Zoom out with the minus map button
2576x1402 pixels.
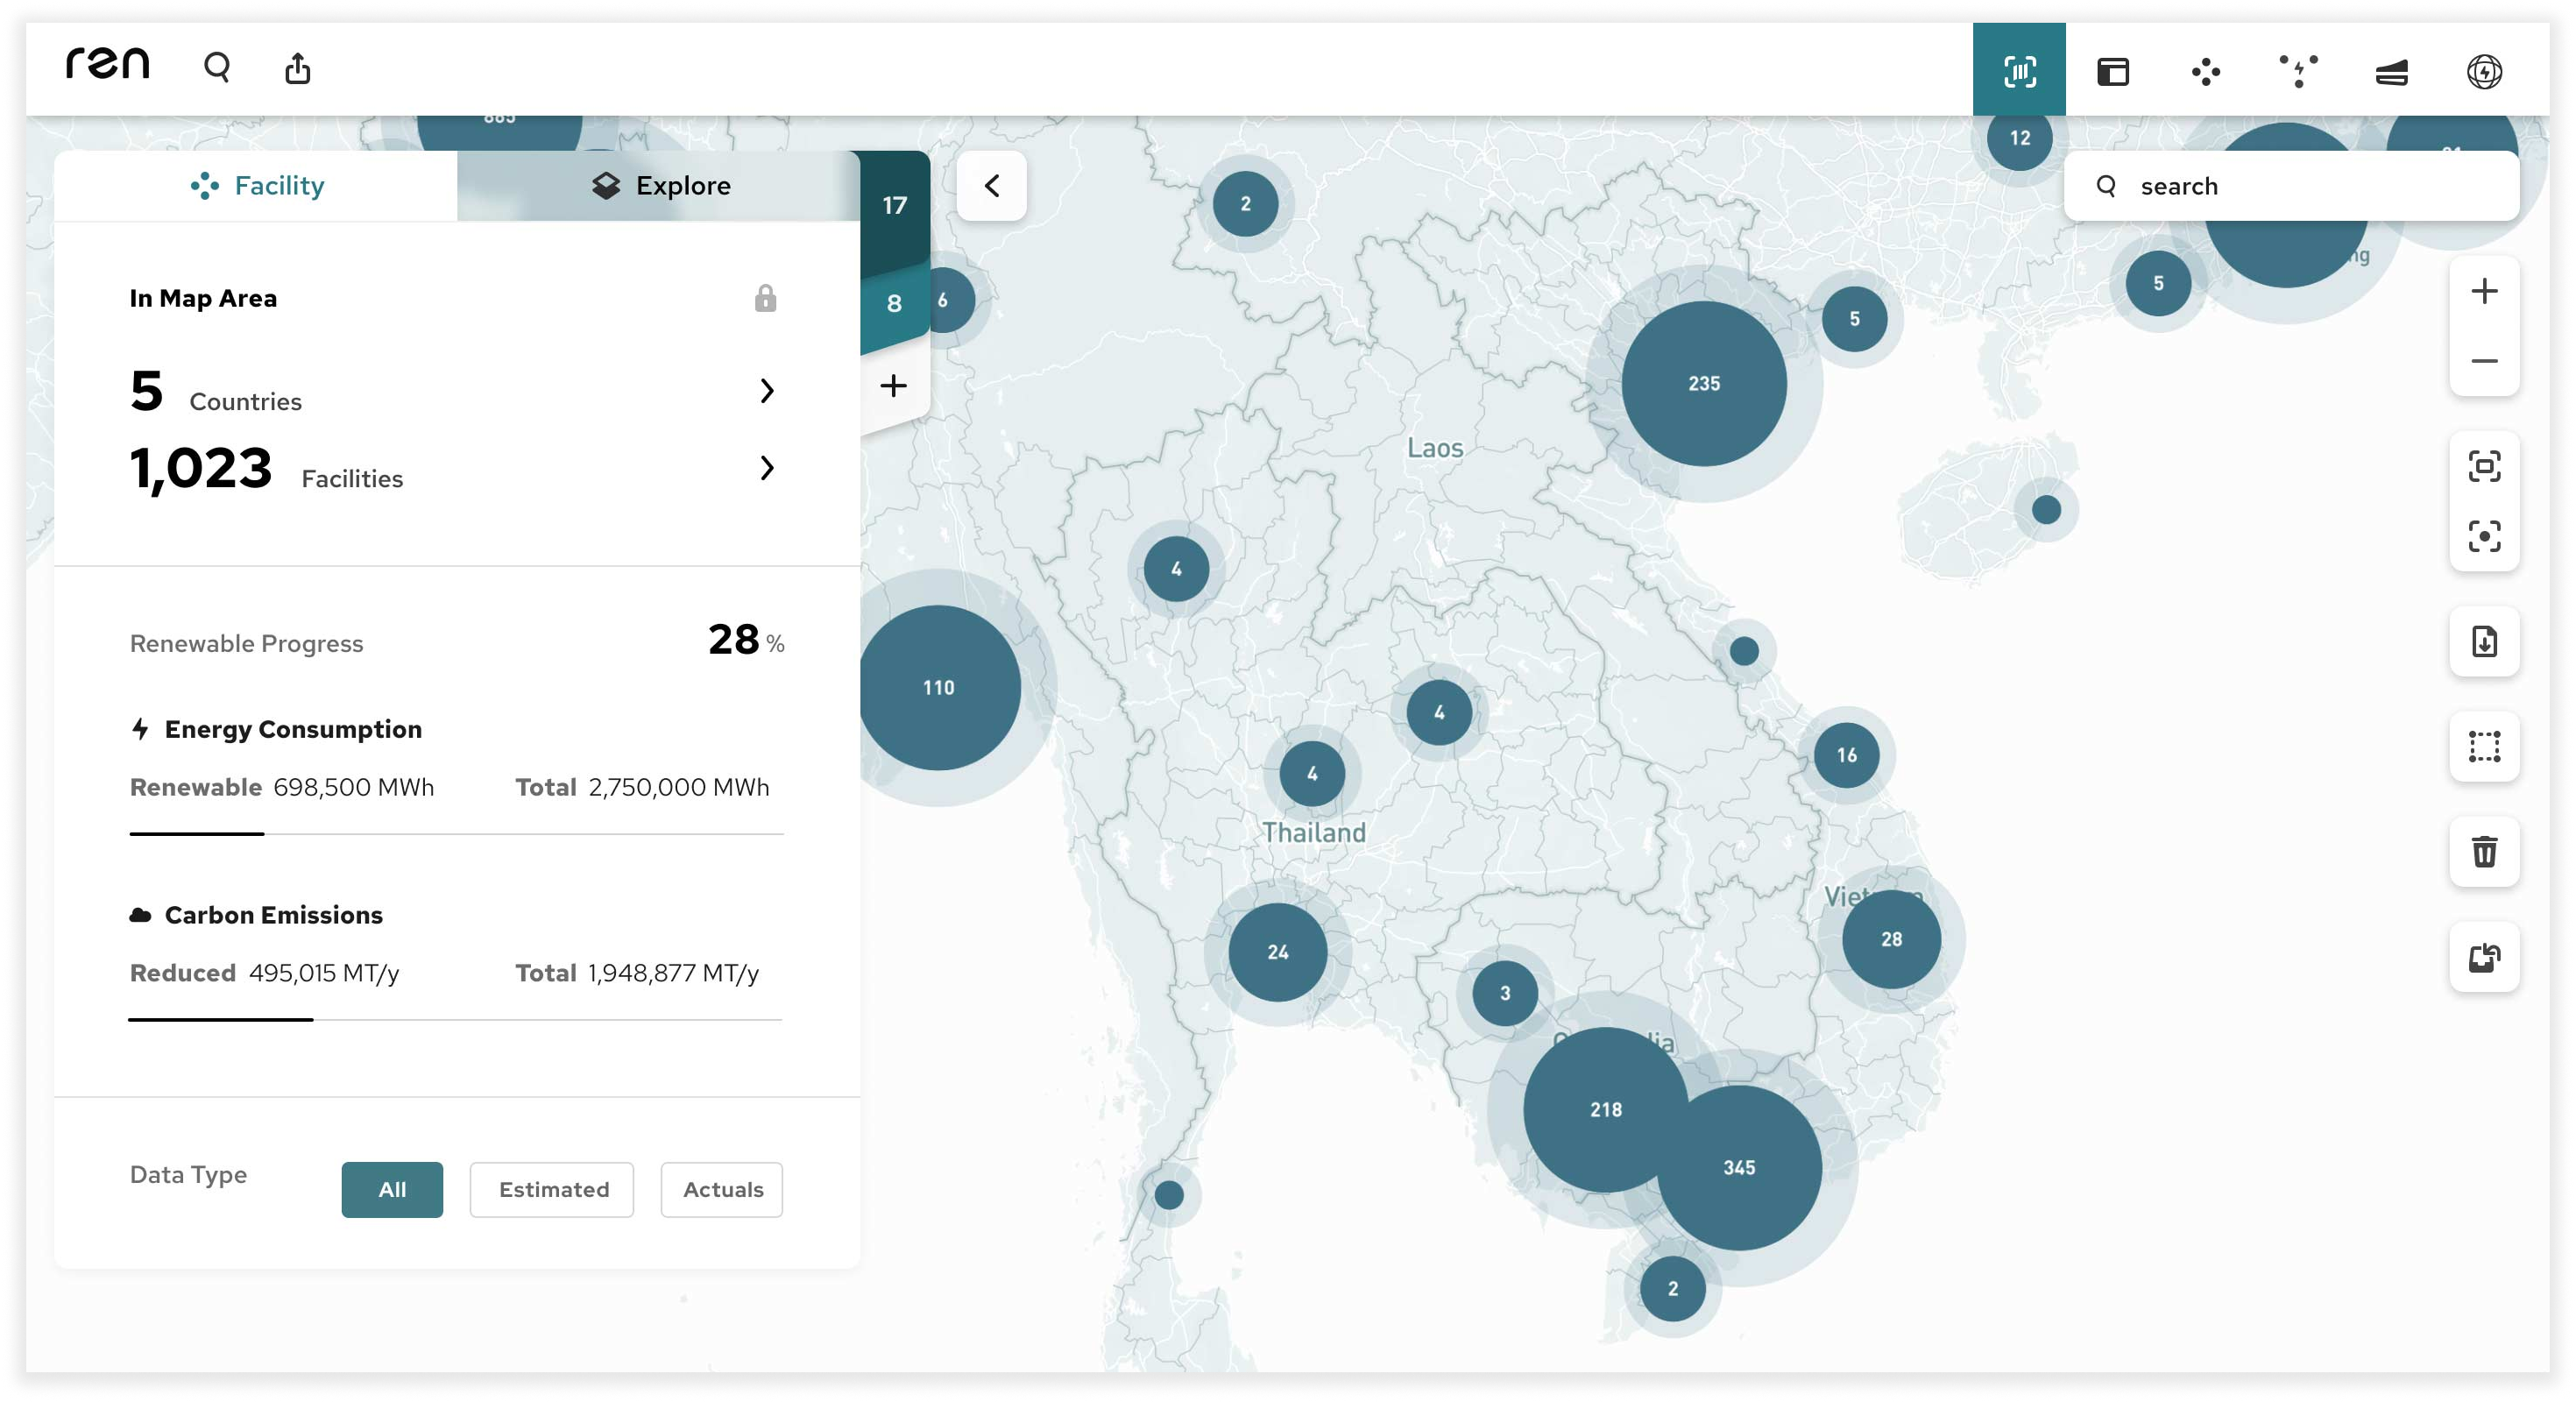(x=2483, y=361)
